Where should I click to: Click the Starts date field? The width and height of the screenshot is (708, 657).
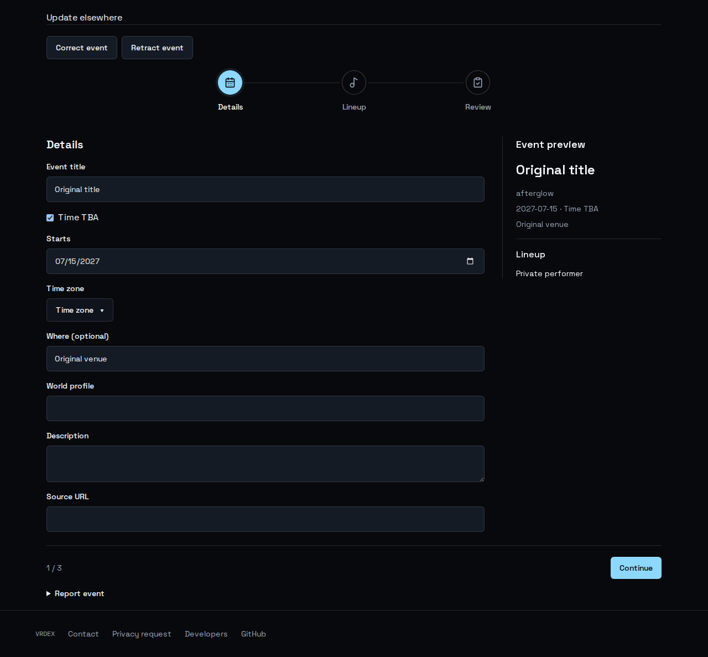click(x=265, y=261)
